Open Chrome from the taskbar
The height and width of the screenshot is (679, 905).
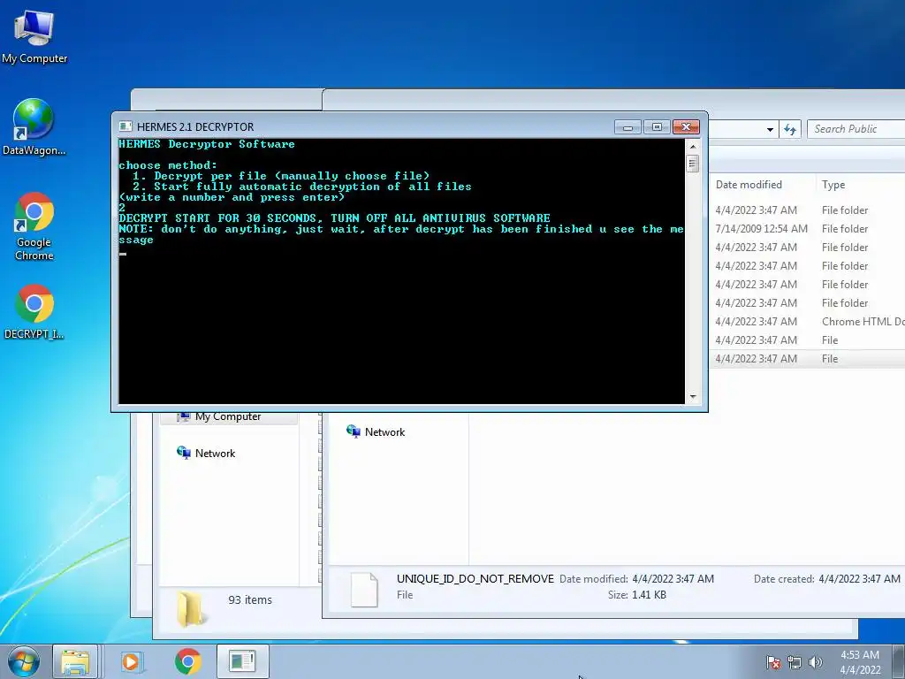tap(187, 661)
